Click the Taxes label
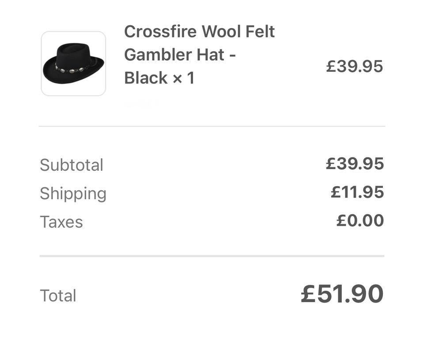 [61, 221]
